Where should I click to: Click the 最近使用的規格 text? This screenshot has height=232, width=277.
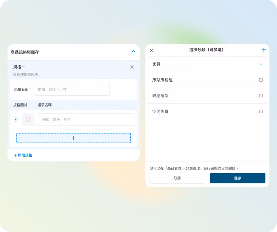[27, 75]
